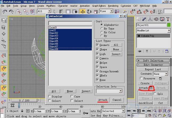172x118 pixels.
Task: Select the Unlink Selection tool
Action: (x=26, y=12)
